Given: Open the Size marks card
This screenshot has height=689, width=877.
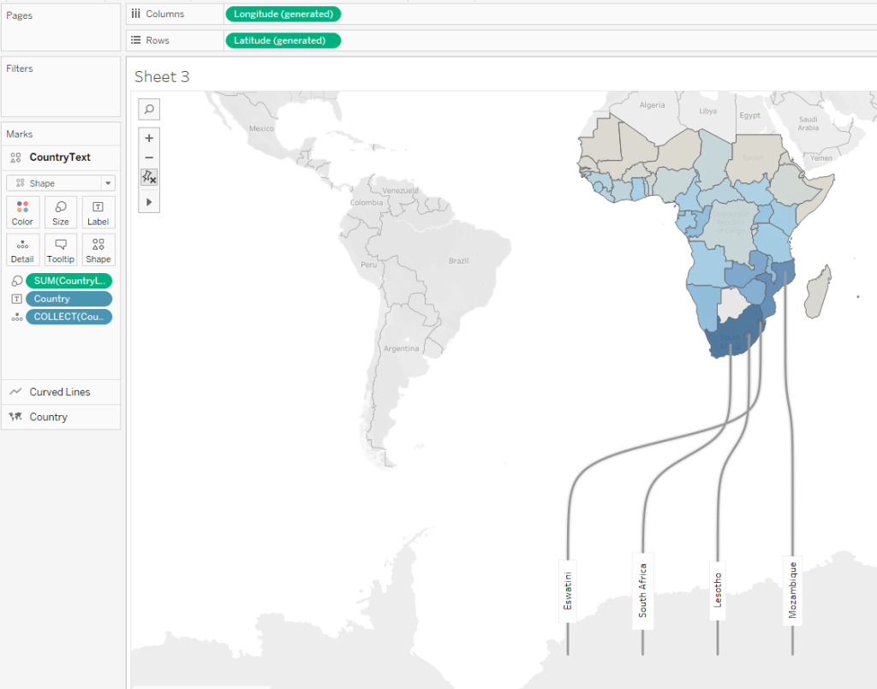Looking at the screenshot, I should (x=61, y=212).
